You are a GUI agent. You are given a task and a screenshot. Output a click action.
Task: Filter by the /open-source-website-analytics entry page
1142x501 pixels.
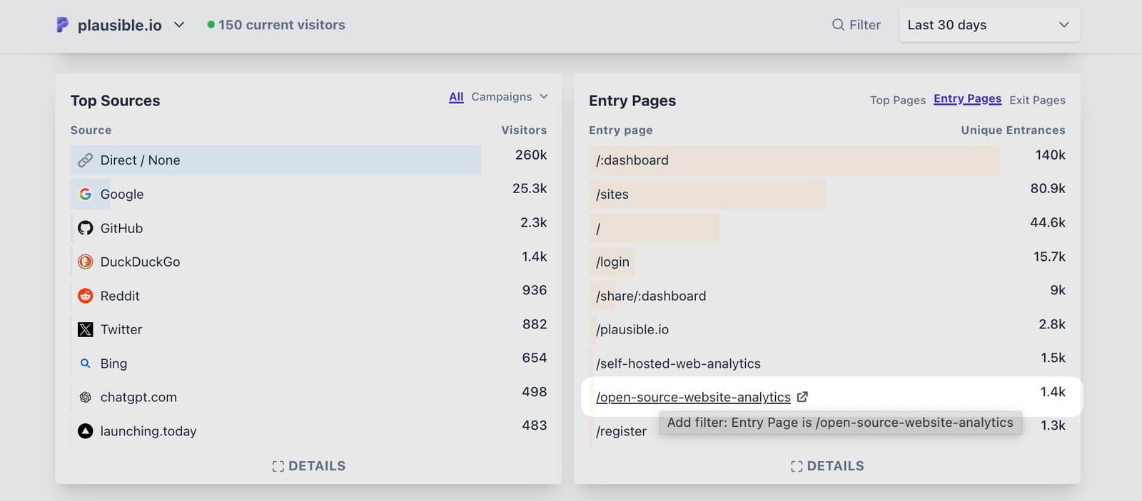[693, 397]
